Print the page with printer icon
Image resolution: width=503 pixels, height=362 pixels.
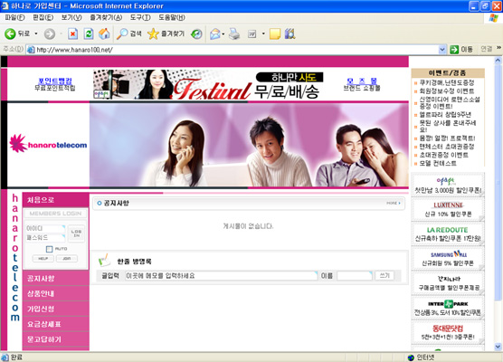234,33
